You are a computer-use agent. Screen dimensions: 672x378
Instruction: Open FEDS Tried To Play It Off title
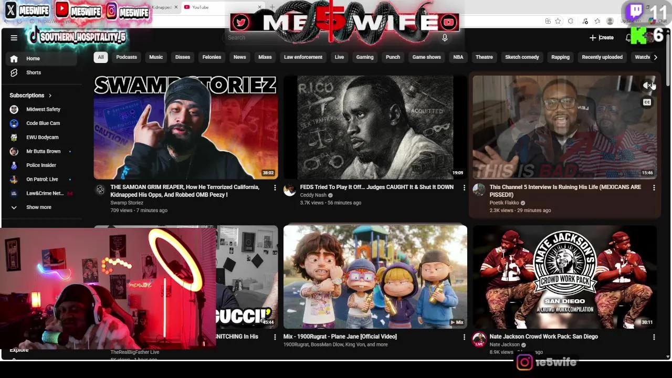point(376,187)
